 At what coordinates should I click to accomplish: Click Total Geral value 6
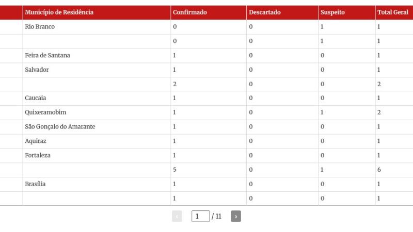(x=379, y=170)
